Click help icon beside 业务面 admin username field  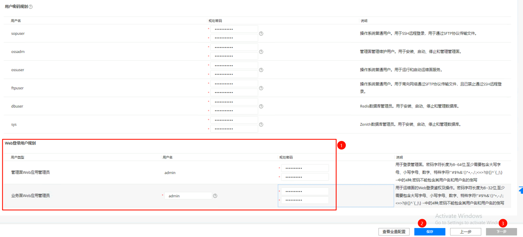point(215,196)
